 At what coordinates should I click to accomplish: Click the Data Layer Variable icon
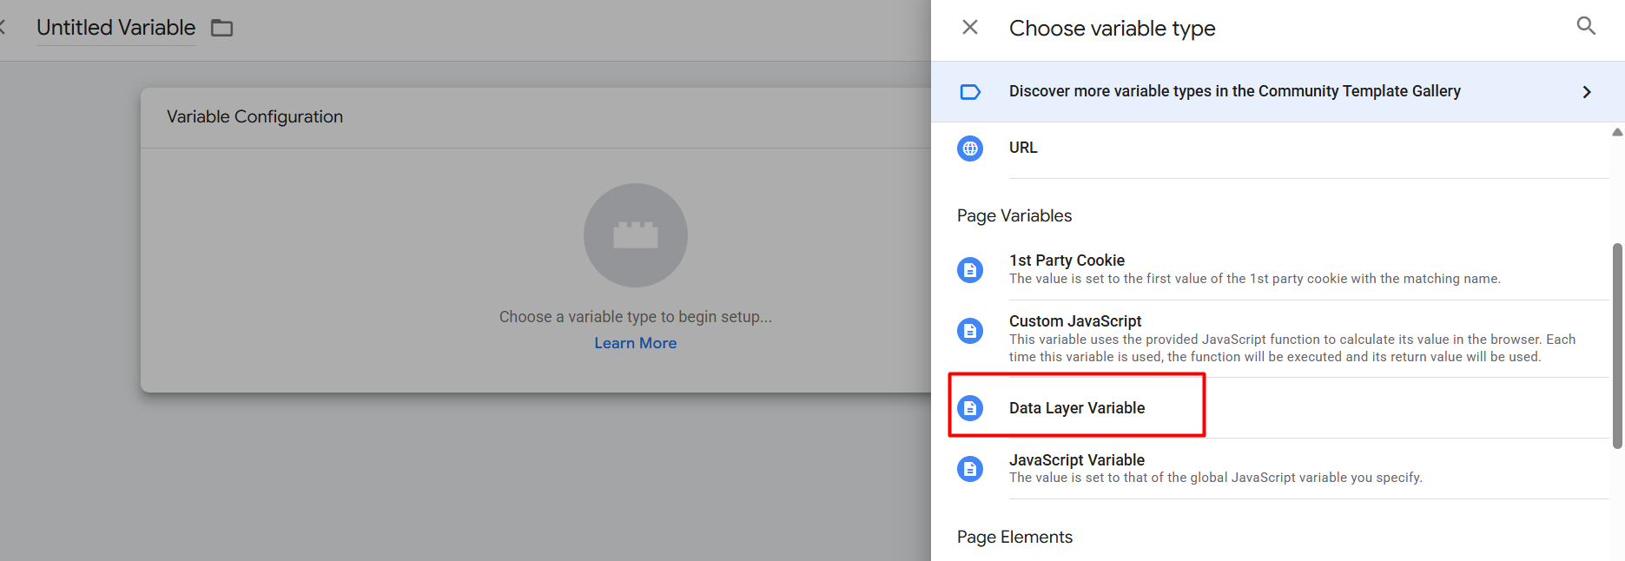pyautogui.click(x=970, y=408)
